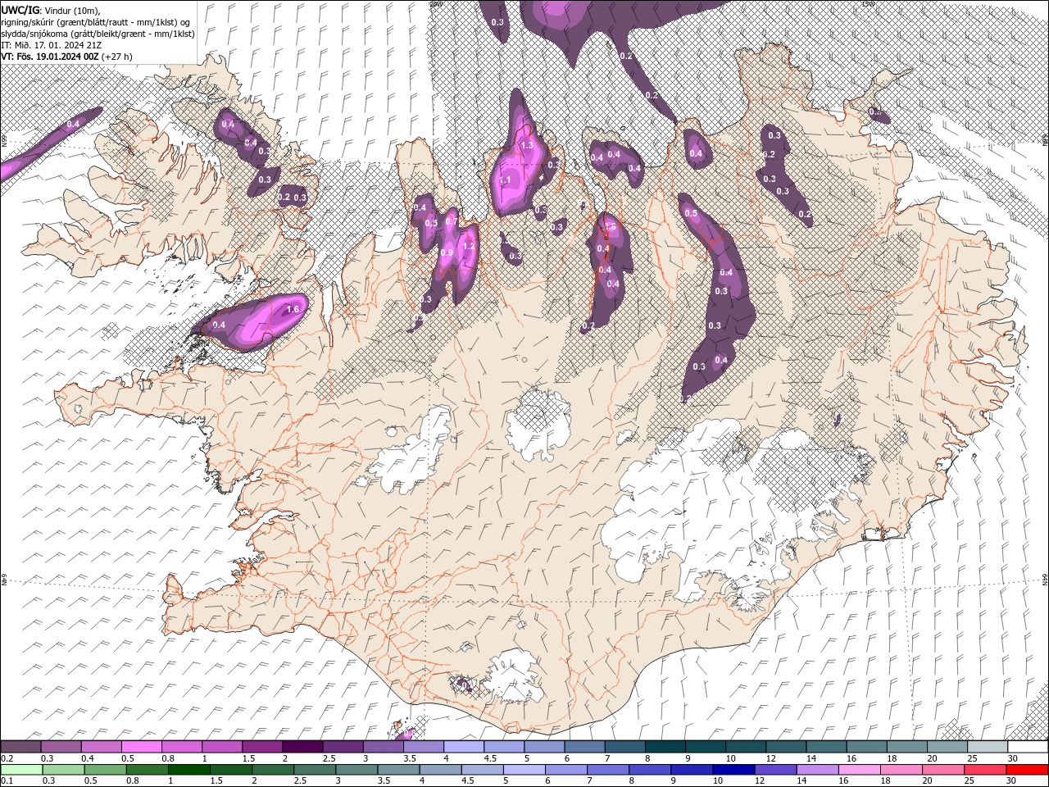
Task: Click the 0.1 label on the rain legend
Action: pyautogui.click(x=5, y=780)
